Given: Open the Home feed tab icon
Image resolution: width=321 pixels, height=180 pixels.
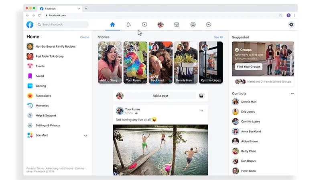Looking at the screenshot, I should [x=112, y=25].
